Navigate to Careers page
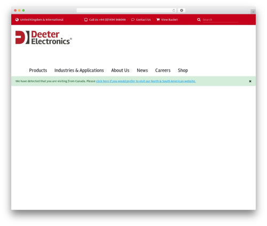The width and height of the screenshot is (267, 226). point(163,71)
